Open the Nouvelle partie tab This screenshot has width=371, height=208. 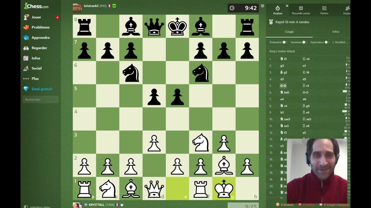coord(301,10)
